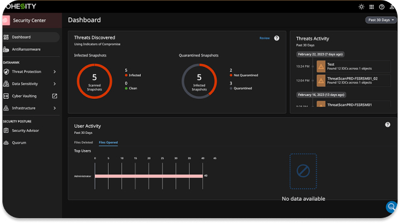Screen dimensions: 400x223
Task: Click the Dashboard sidebar icon
Action: click(6, 37)
